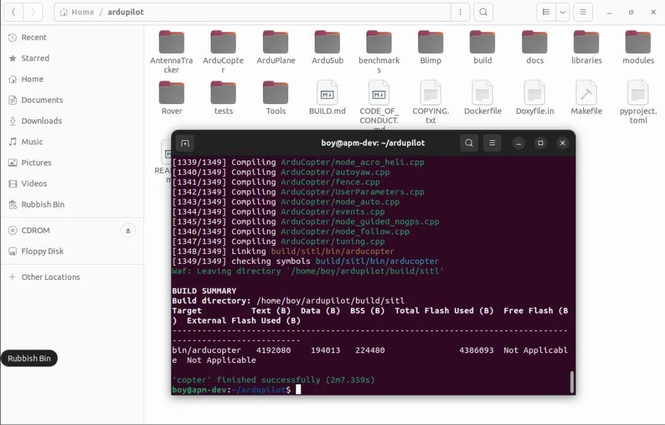665x425 pixels.
Task: Click the '4386093' total flash value
Action: [476, 351]
